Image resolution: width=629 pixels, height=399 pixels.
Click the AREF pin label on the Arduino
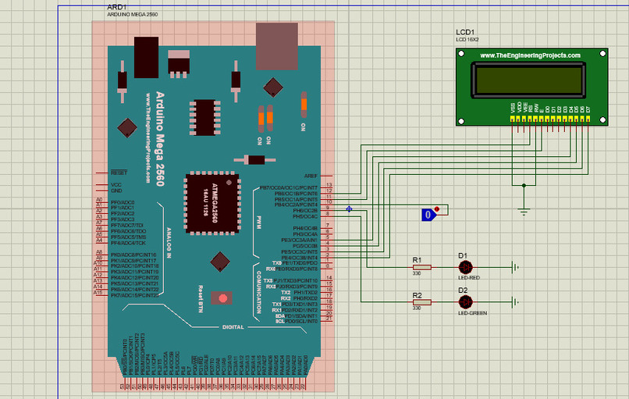pyautogui.click(x=311, y=176)
